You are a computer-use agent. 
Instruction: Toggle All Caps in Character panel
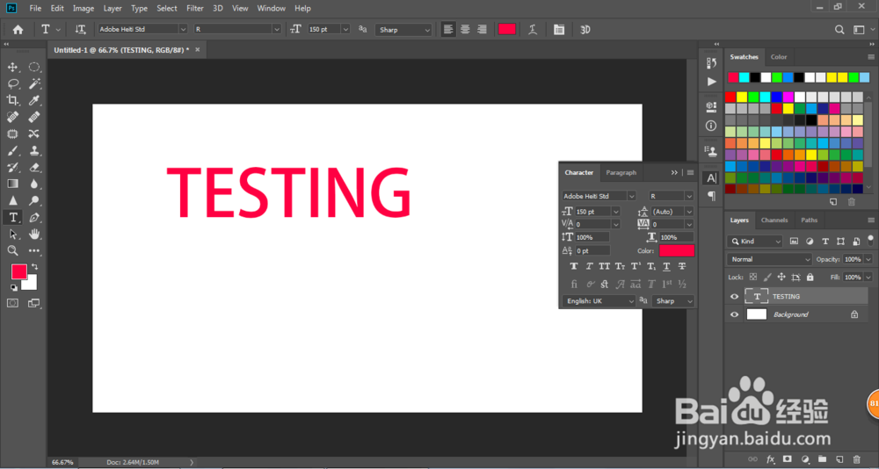(605, 267)
